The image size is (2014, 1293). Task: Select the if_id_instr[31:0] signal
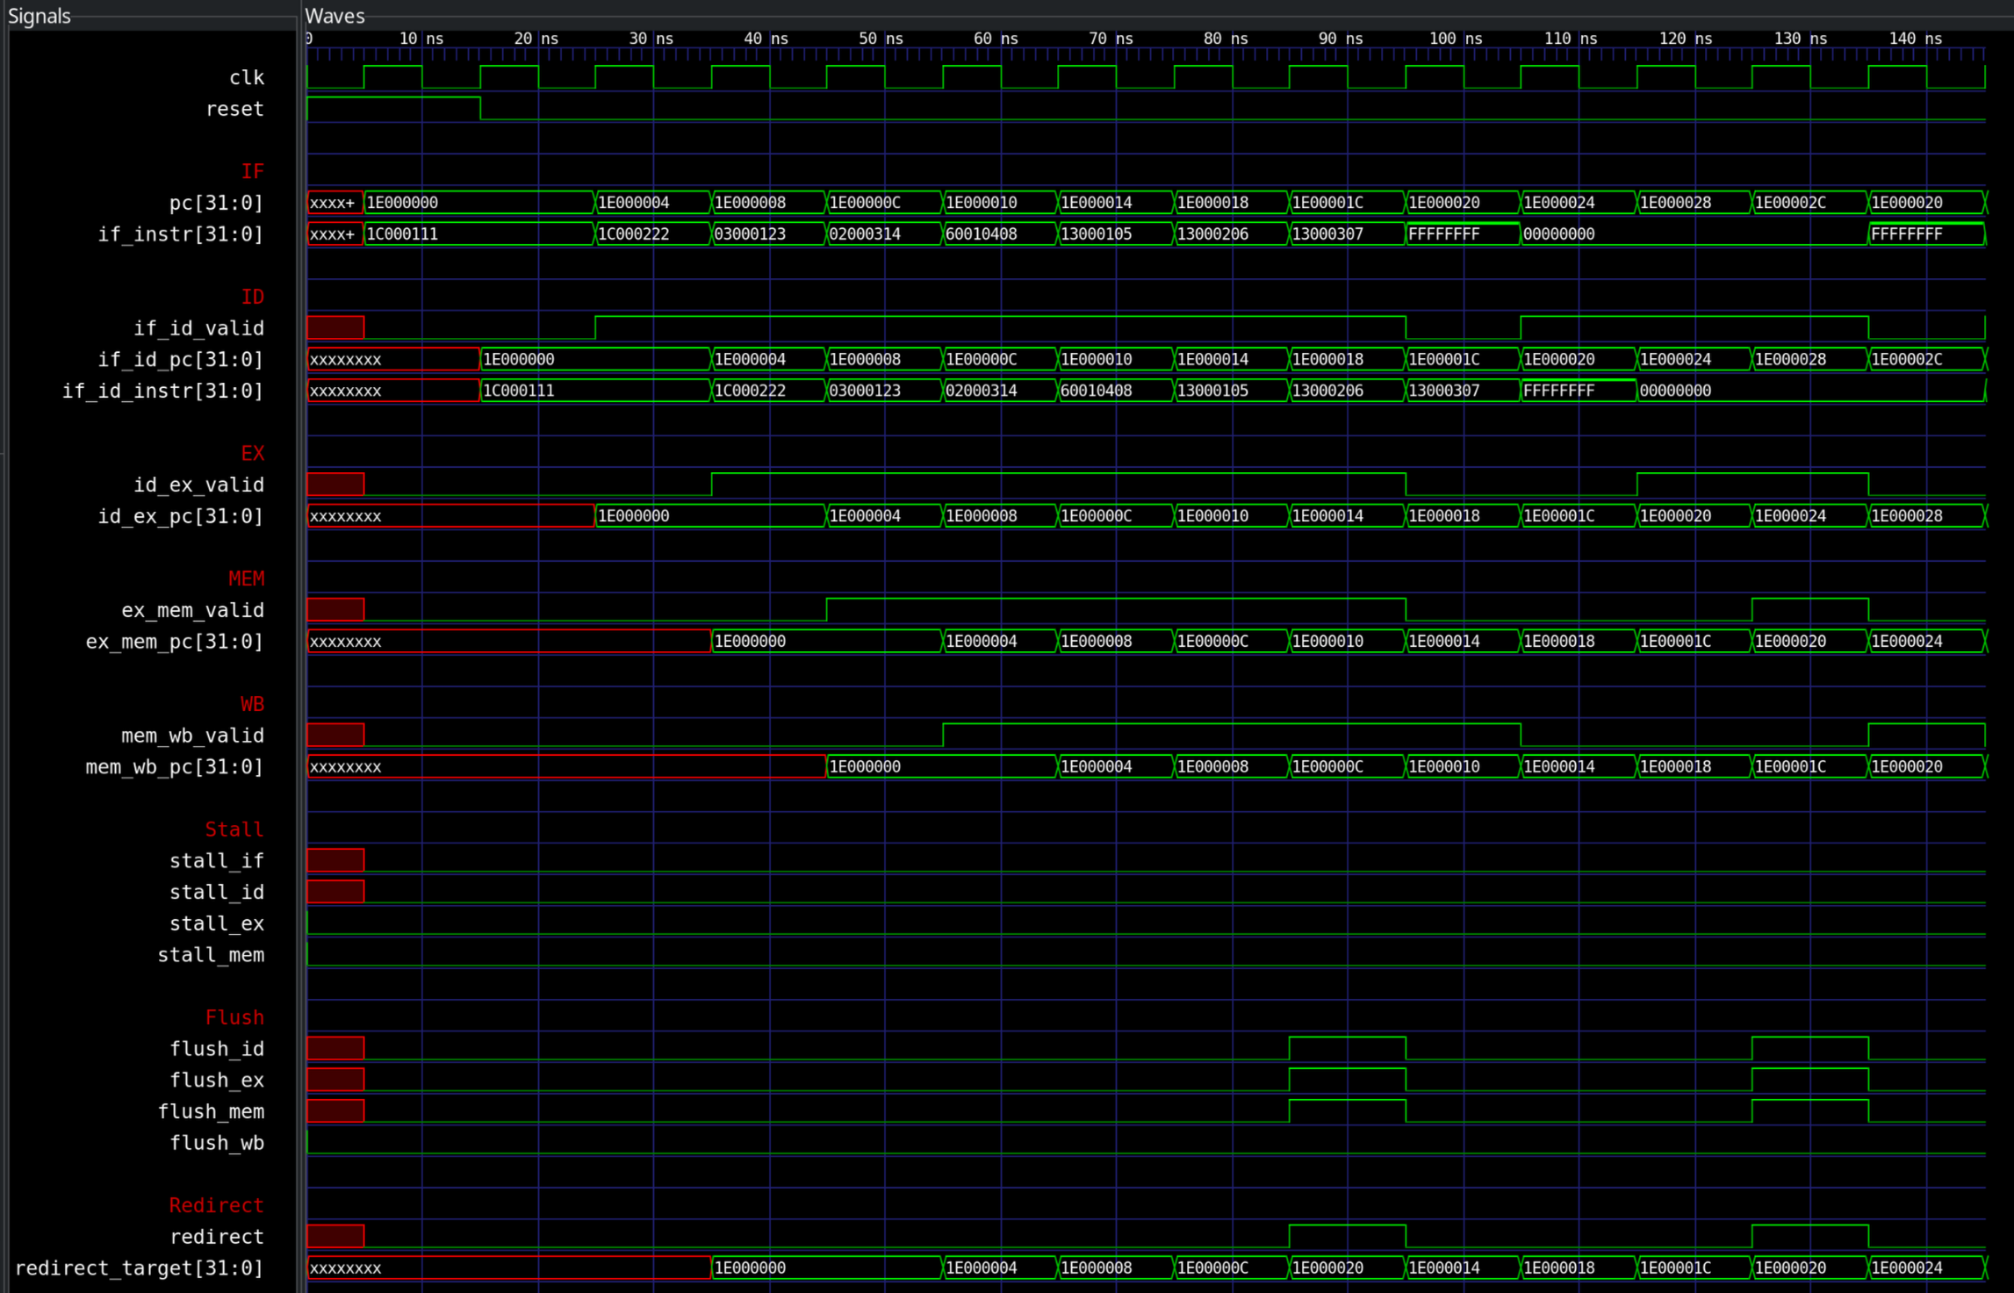[162, 391]
